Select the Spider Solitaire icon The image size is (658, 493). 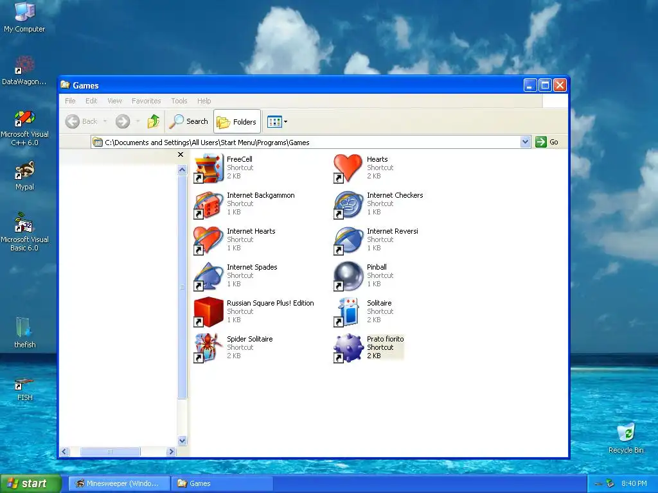point(208,348)
